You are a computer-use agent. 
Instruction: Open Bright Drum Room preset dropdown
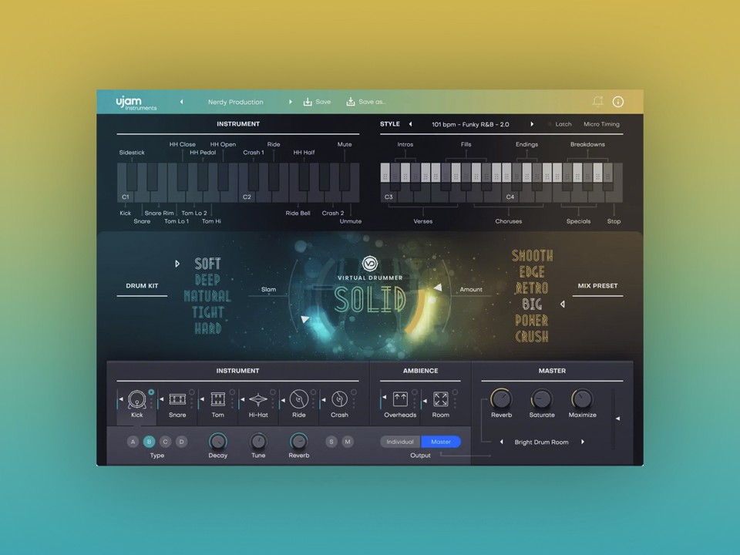[541, 442]
